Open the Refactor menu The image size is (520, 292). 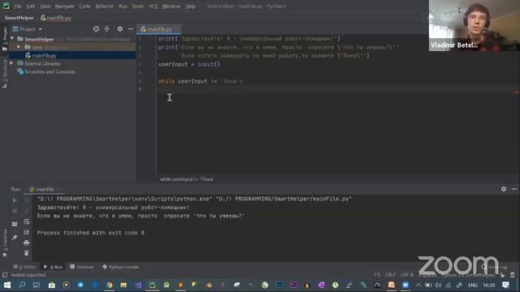104,6
